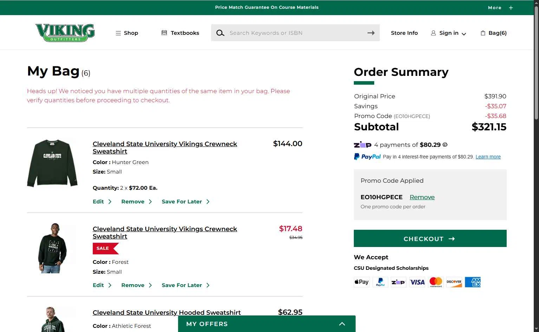Click Remove chevron for Forest crewneck
This screenshot has width=539, height=332.
(x=150, y=285)
